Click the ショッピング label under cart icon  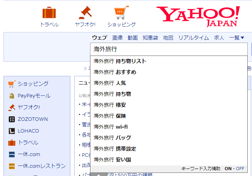[x=121, y=25]
